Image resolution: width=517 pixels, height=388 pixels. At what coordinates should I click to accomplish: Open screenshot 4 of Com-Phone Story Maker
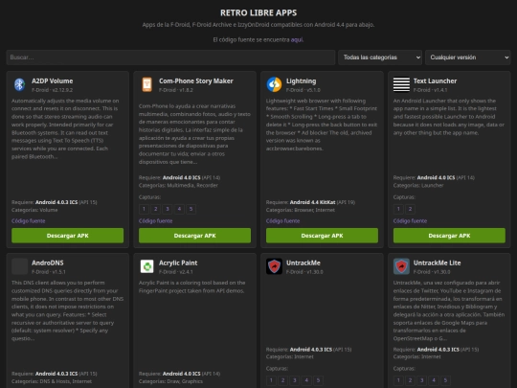[179, 209]
